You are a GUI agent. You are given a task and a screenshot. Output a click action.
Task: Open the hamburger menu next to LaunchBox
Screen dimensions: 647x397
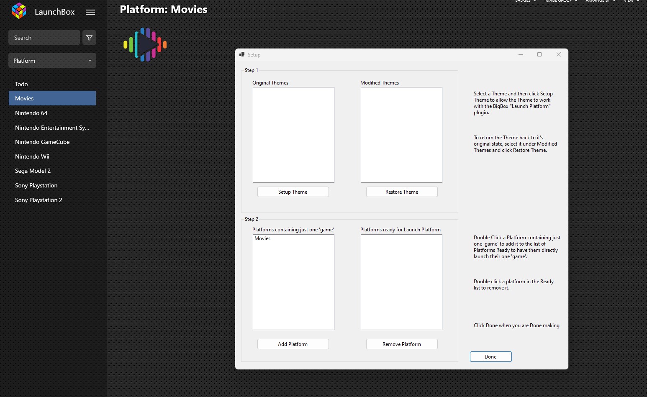[x=90, y=12]
